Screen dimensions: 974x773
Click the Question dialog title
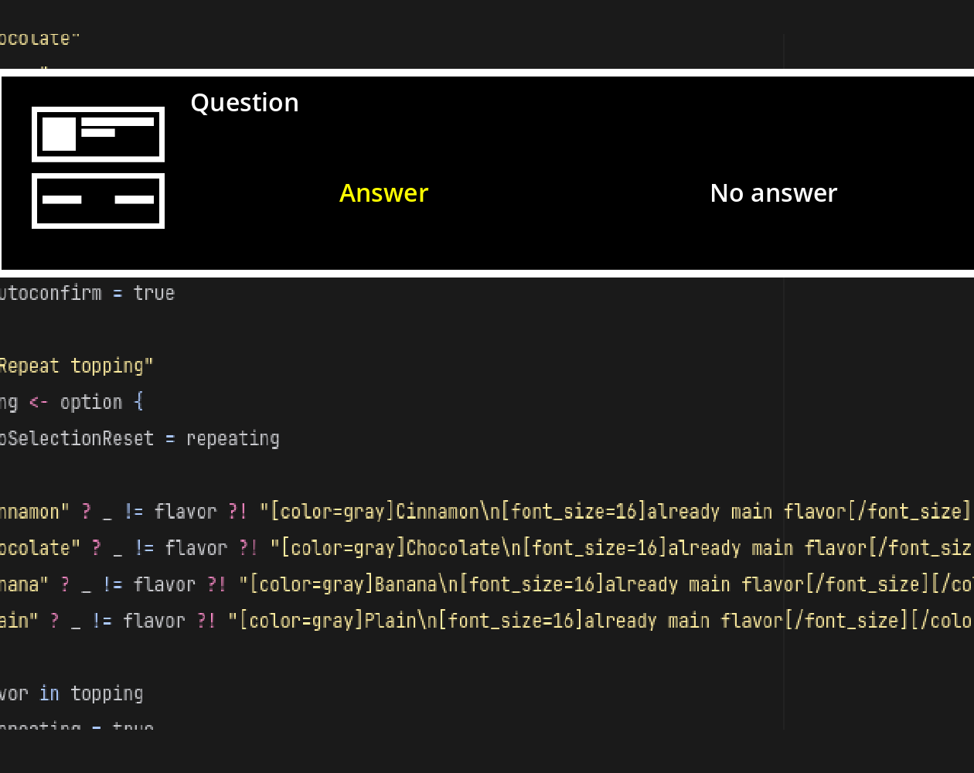[x=244, y=103]
